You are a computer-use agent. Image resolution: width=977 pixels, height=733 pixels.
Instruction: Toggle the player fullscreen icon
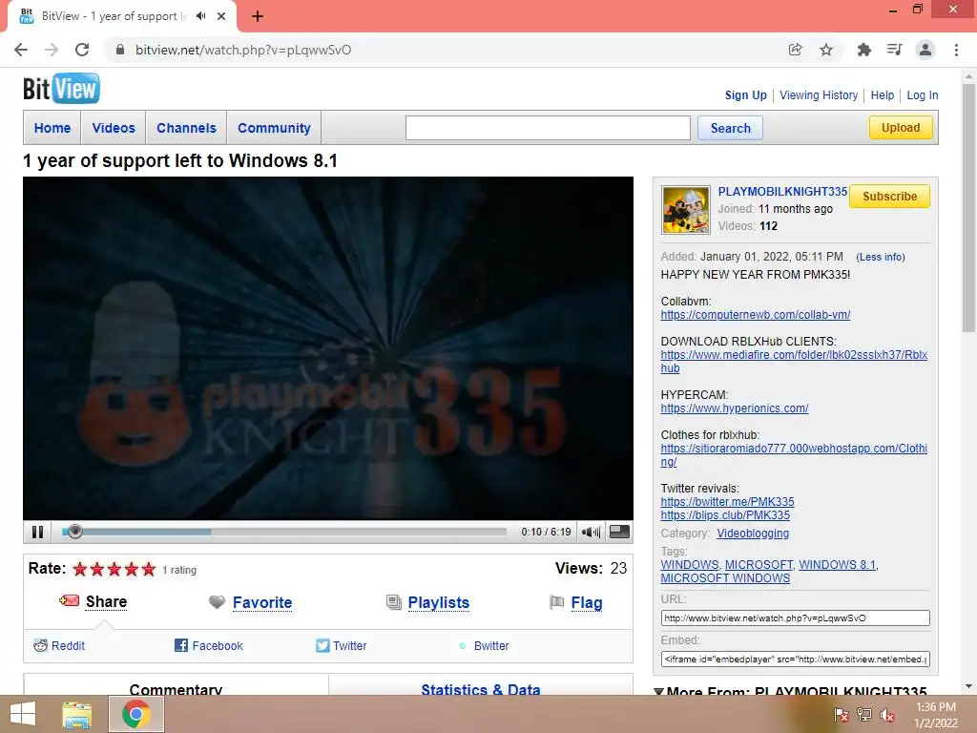(619, 532)
